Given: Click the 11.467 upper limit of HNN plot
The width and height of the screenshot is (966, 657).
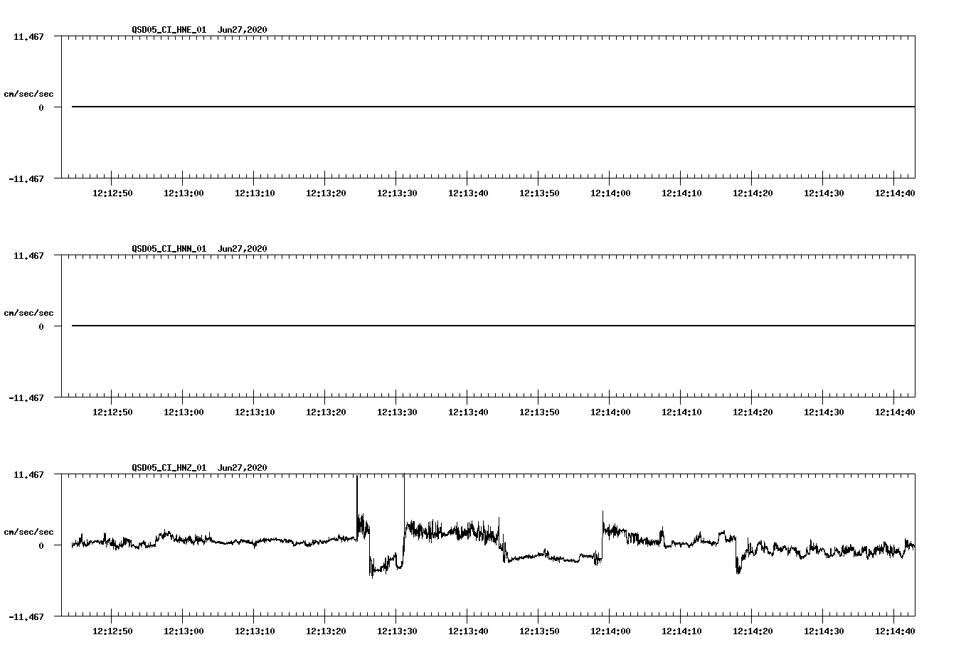Looking at the screenshot, I should coord(28,255).
